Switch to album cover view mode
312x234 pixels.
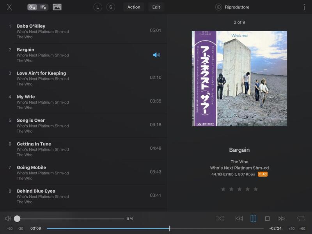(x=33, y=7)
